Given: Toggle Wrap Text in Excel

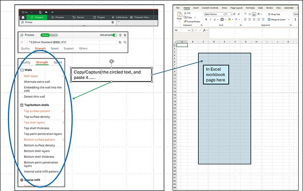Looking at the screenshot, I should tap(274, 14).
